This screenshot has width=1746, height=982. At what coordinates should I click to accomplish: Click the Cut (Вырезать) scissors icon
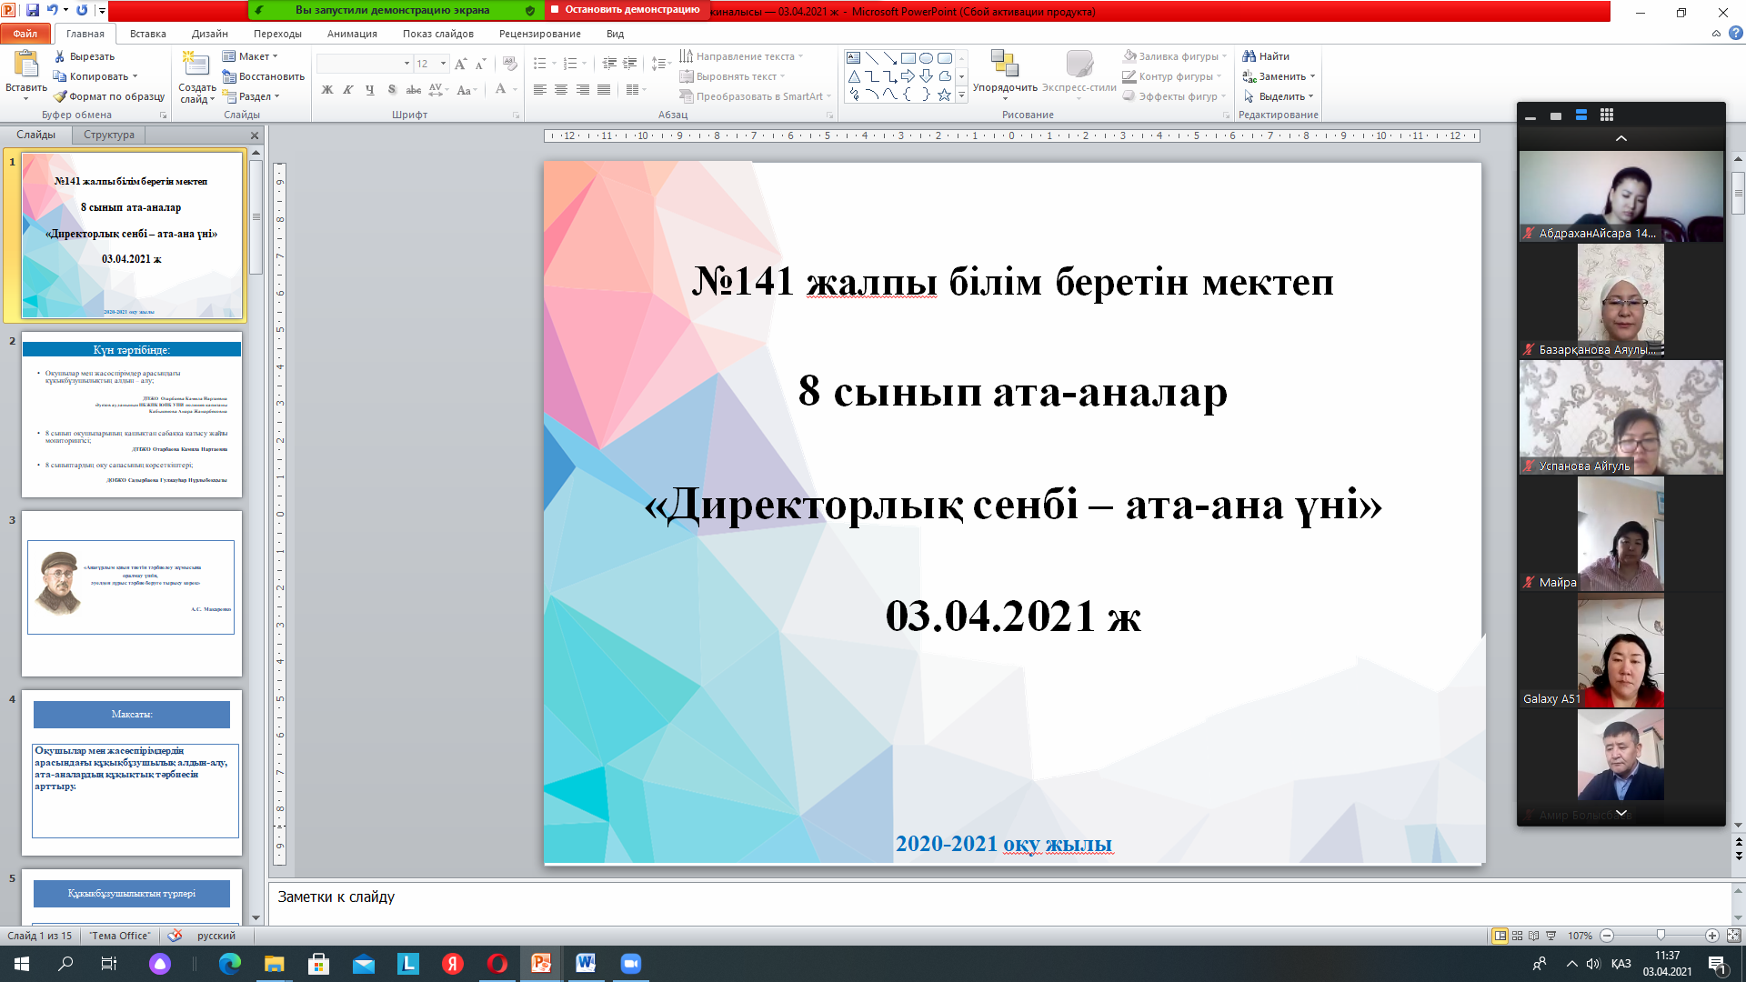click(61, 56)
